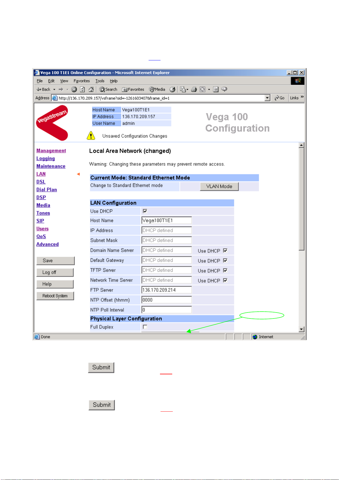
Task: Open the File menu
Action: click(x=40, y=81)
